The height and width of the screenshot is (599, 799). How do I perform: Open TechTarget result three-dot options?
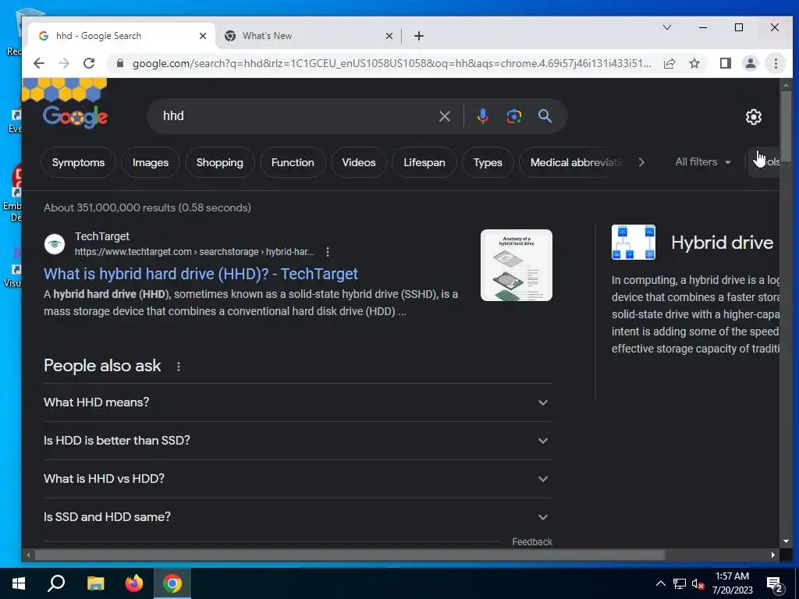click(328, 252)
